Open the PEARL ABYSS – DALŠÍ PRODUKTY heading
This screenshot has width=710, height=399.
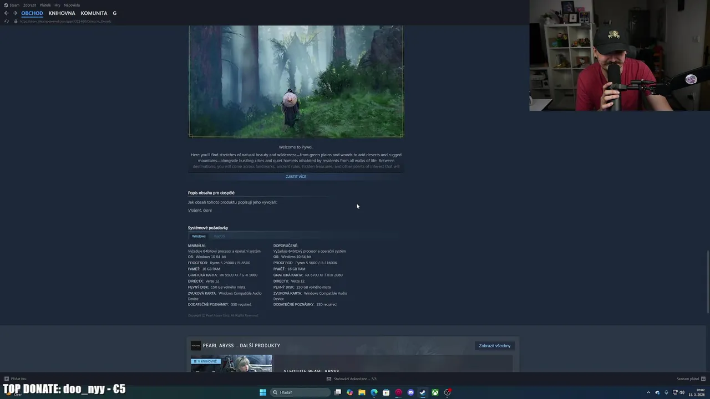[x=241, y=346]
